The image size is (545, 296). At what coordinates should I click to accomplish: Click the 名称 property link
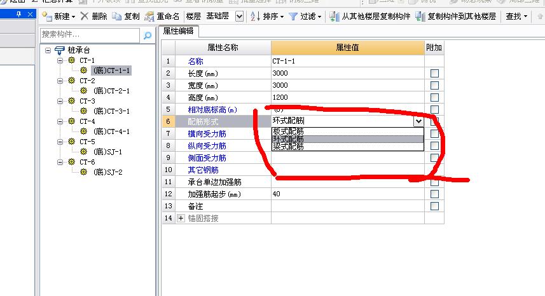pos(195,62)
